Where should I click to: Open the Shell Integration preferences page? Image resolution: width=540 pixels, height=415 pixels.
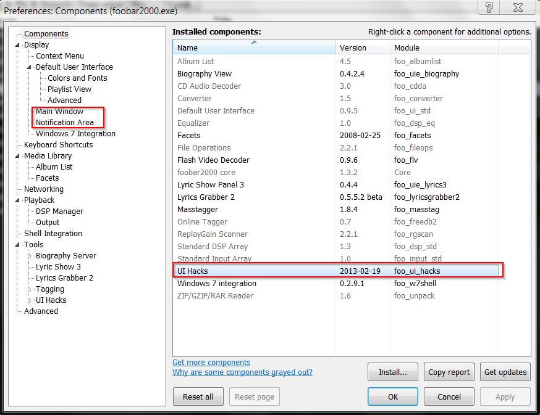pos(53,234)
